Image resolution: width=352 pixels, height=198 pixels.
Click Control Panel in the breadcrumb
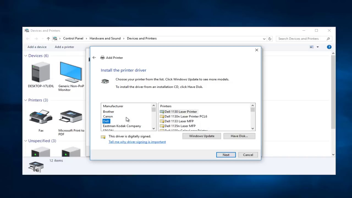tap(73, 38)
